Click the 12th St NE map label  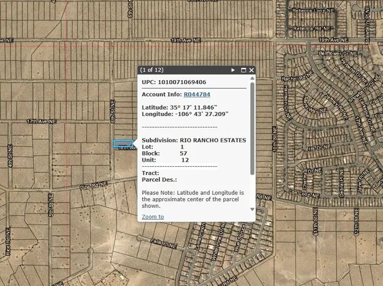tap(357, 221)
